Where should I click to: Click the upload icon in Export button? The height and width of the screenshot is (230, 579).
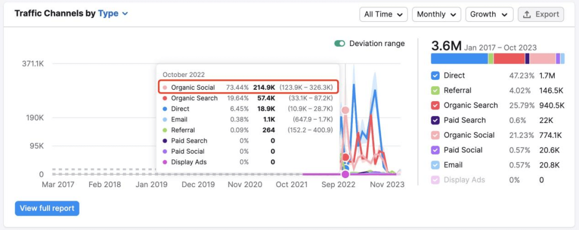click(527, 14)
